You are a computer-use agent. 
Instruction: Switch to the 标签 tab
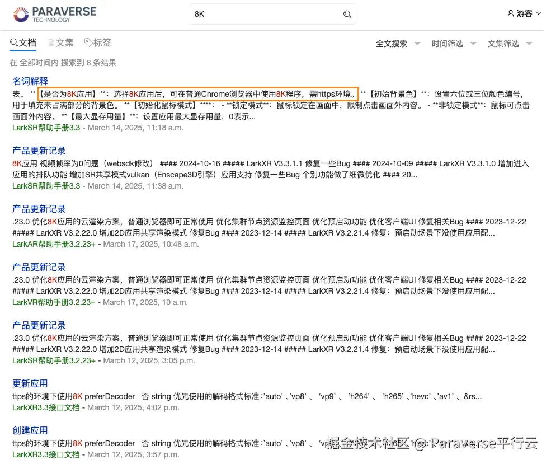coord(102,42)
